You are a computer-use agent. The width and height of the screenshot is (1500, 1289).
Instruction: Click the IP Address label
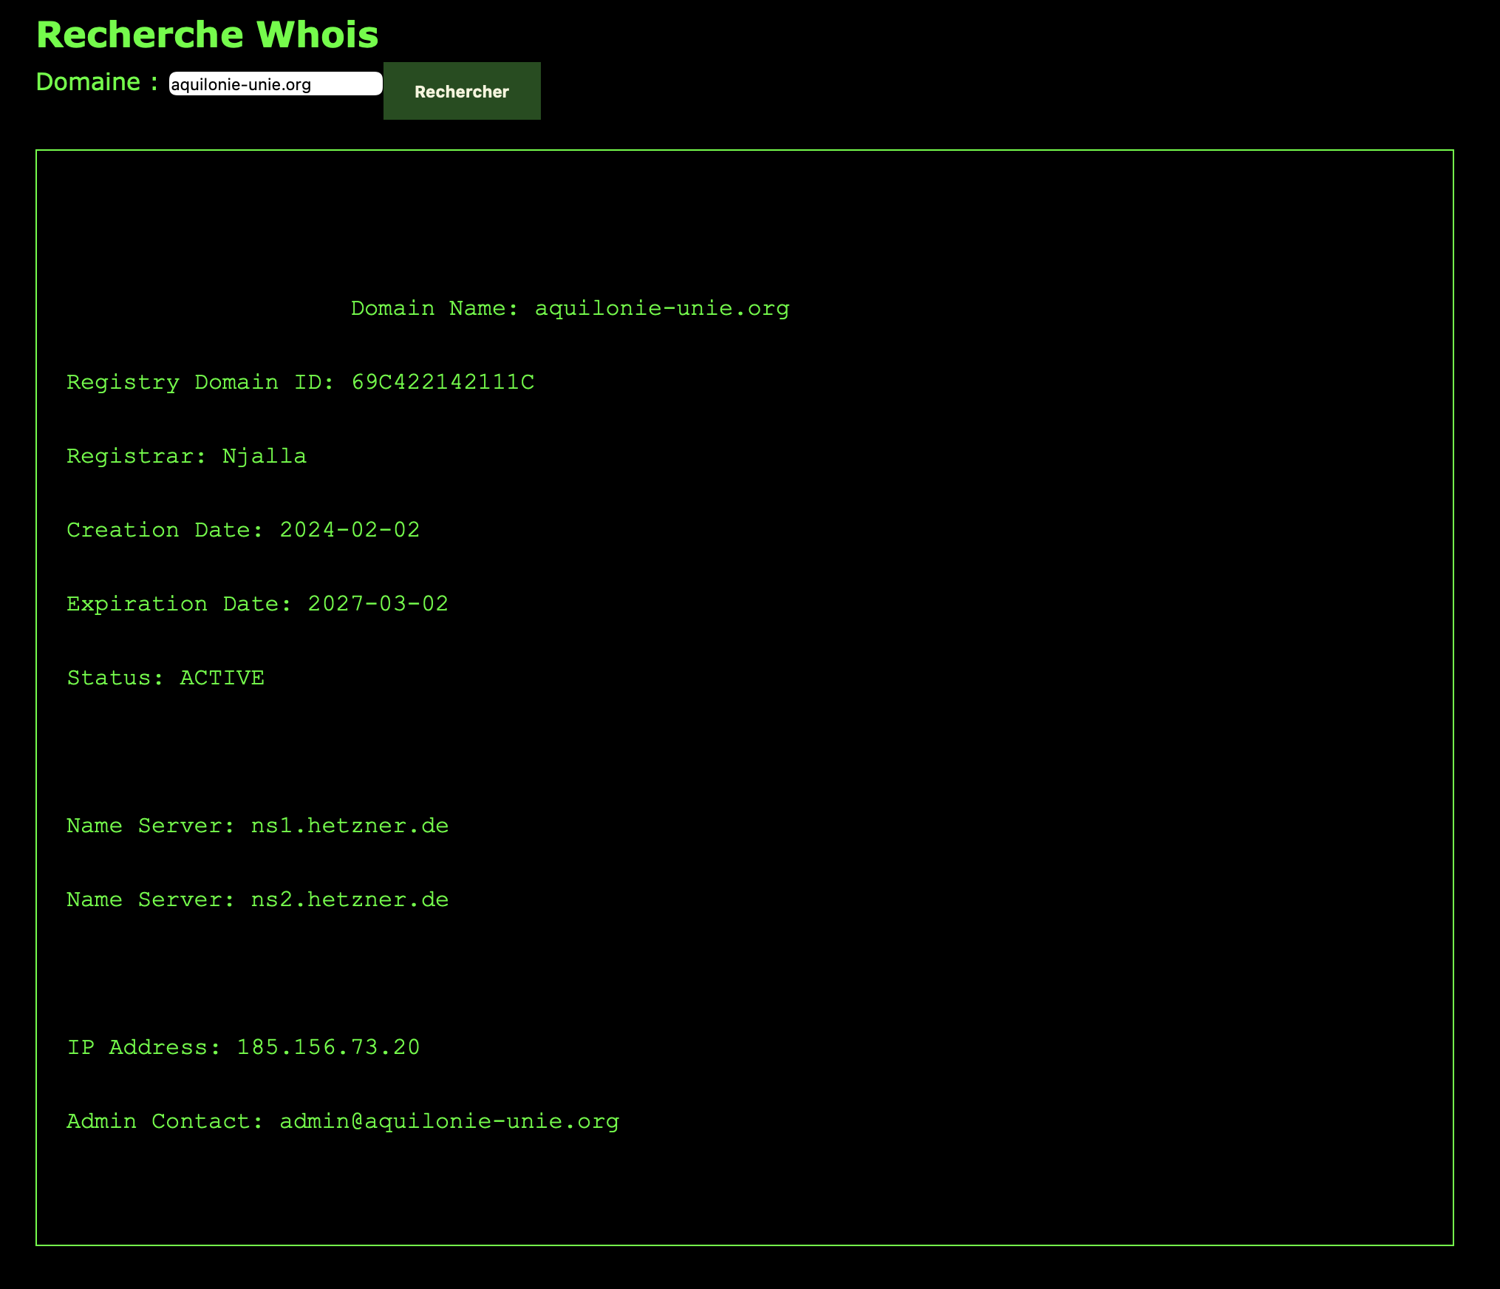[x=143, y=1047]
